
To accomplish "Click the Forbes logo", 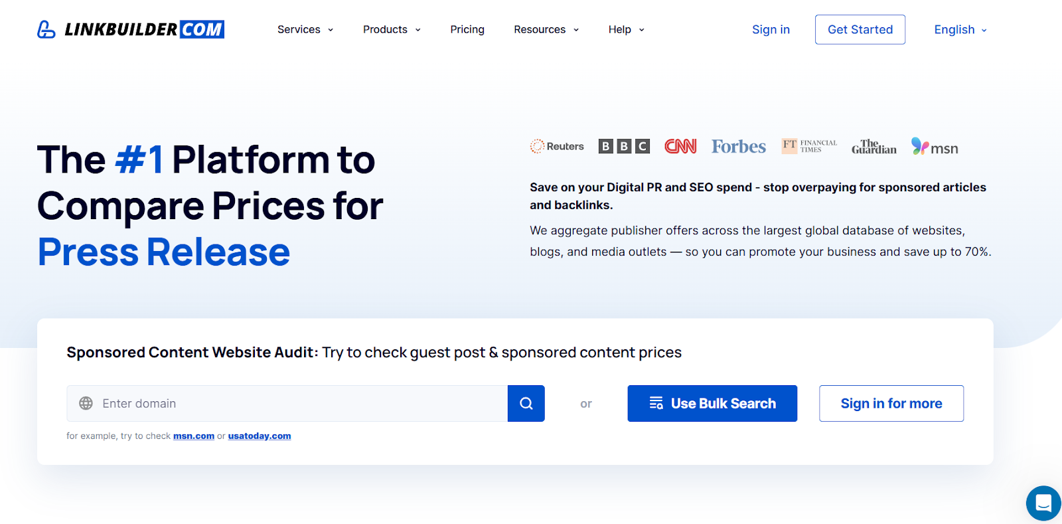I will [739, 146].
